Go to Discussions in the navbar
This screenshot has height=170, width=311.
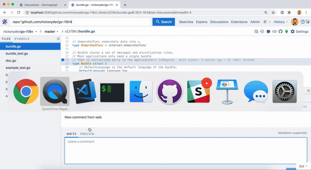(x=219, y=22)
